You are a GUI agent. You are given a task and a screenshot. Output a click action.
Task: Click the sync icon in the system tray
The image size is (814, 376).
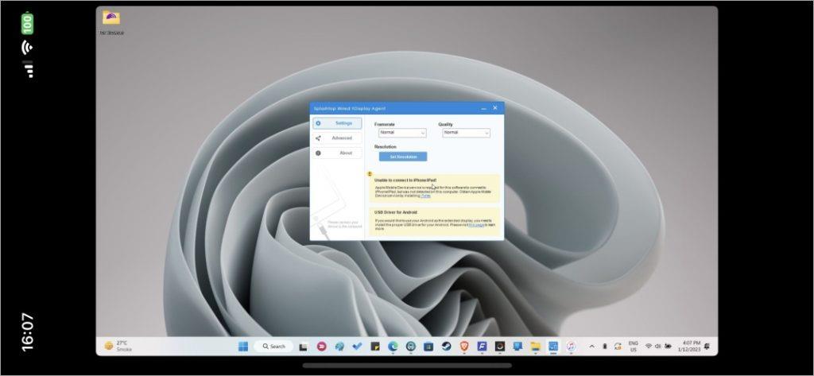618,347
